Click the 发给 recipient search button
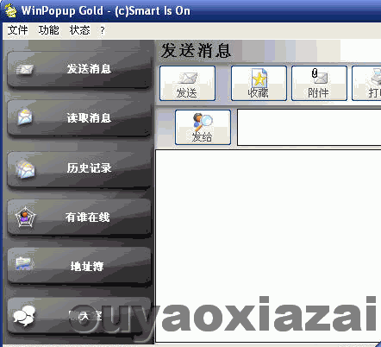 203,127
